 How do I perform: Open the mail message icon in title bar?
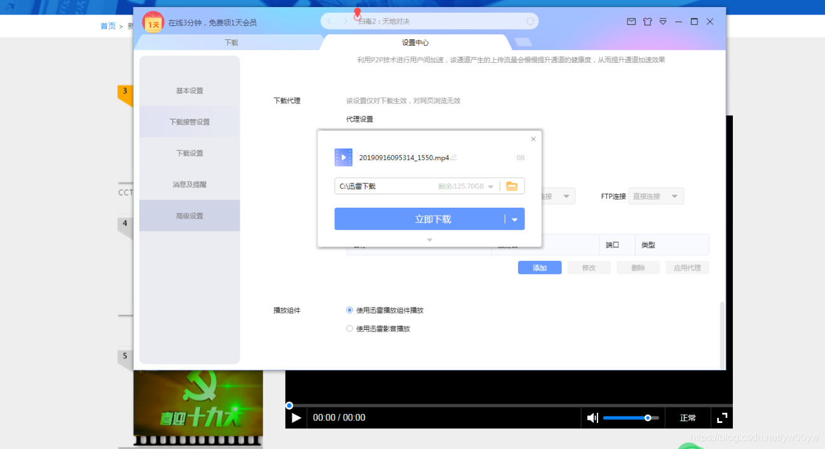click(631, 22)
